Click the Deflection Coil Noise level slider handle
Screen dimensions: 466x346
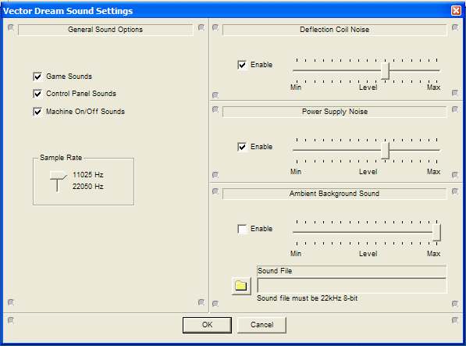[385, 71]
